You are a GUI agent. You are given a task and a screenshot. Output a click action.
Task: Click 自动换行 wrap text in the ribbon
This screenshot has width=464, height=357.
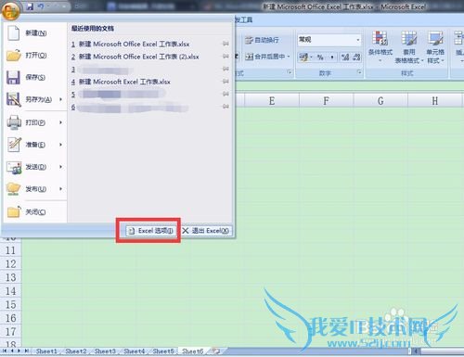(x=262, y=40)
